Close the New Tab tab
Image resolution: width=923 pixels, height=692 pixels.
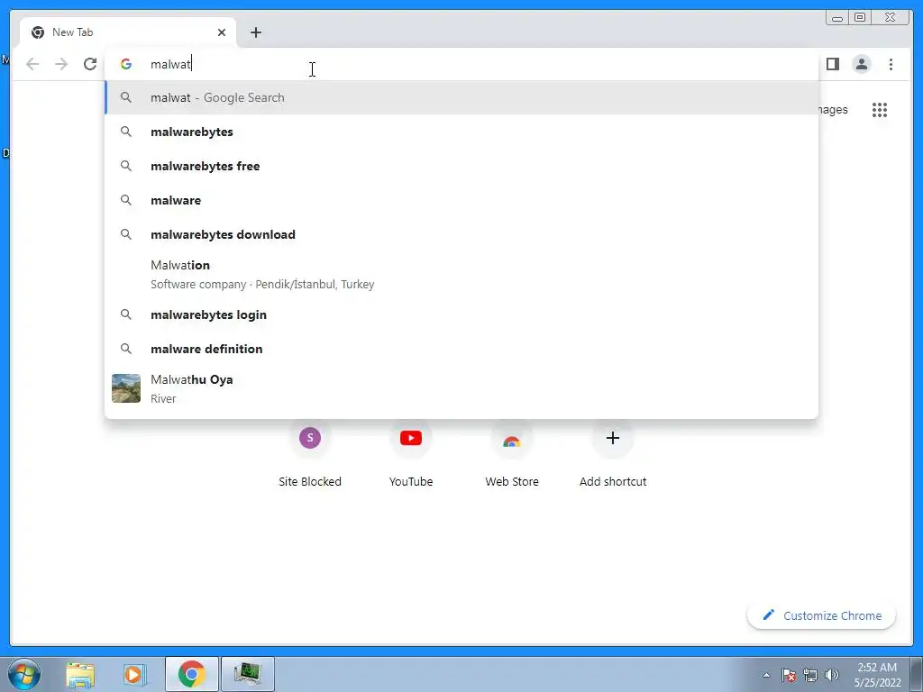coord(222,32)
